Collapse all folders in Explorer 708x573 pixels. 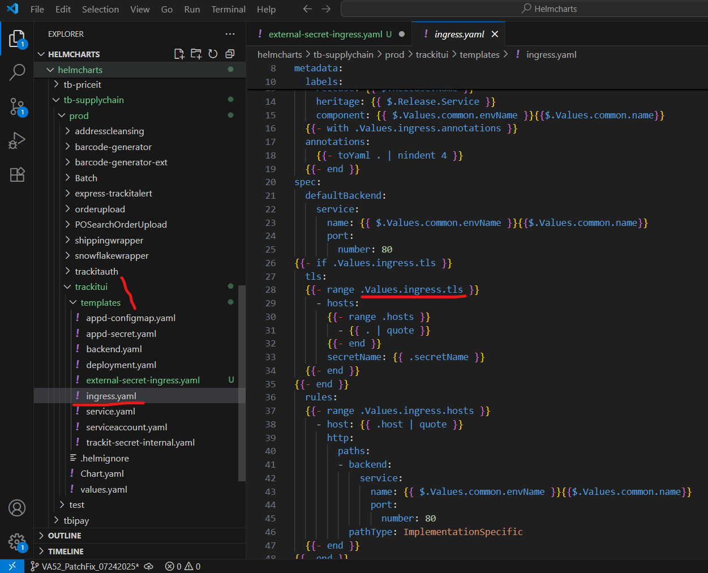tap(229, 53)
